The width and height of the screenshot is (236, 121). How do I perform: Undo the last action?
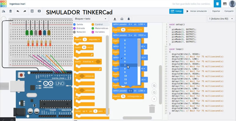18,11
